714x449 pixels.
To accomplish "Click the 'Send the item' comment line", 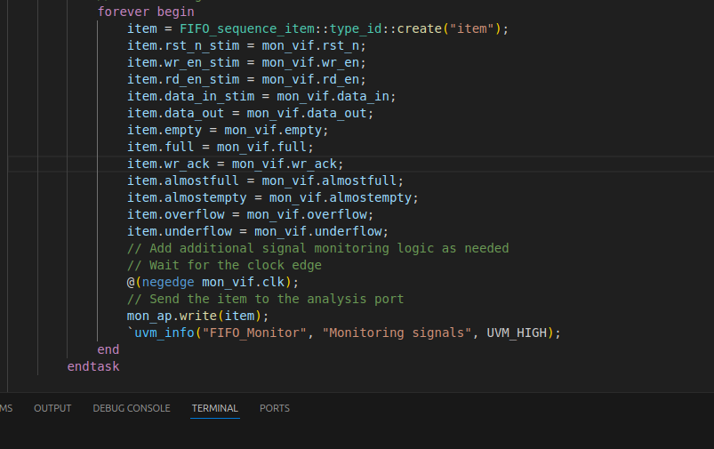I will coord(265,299).
